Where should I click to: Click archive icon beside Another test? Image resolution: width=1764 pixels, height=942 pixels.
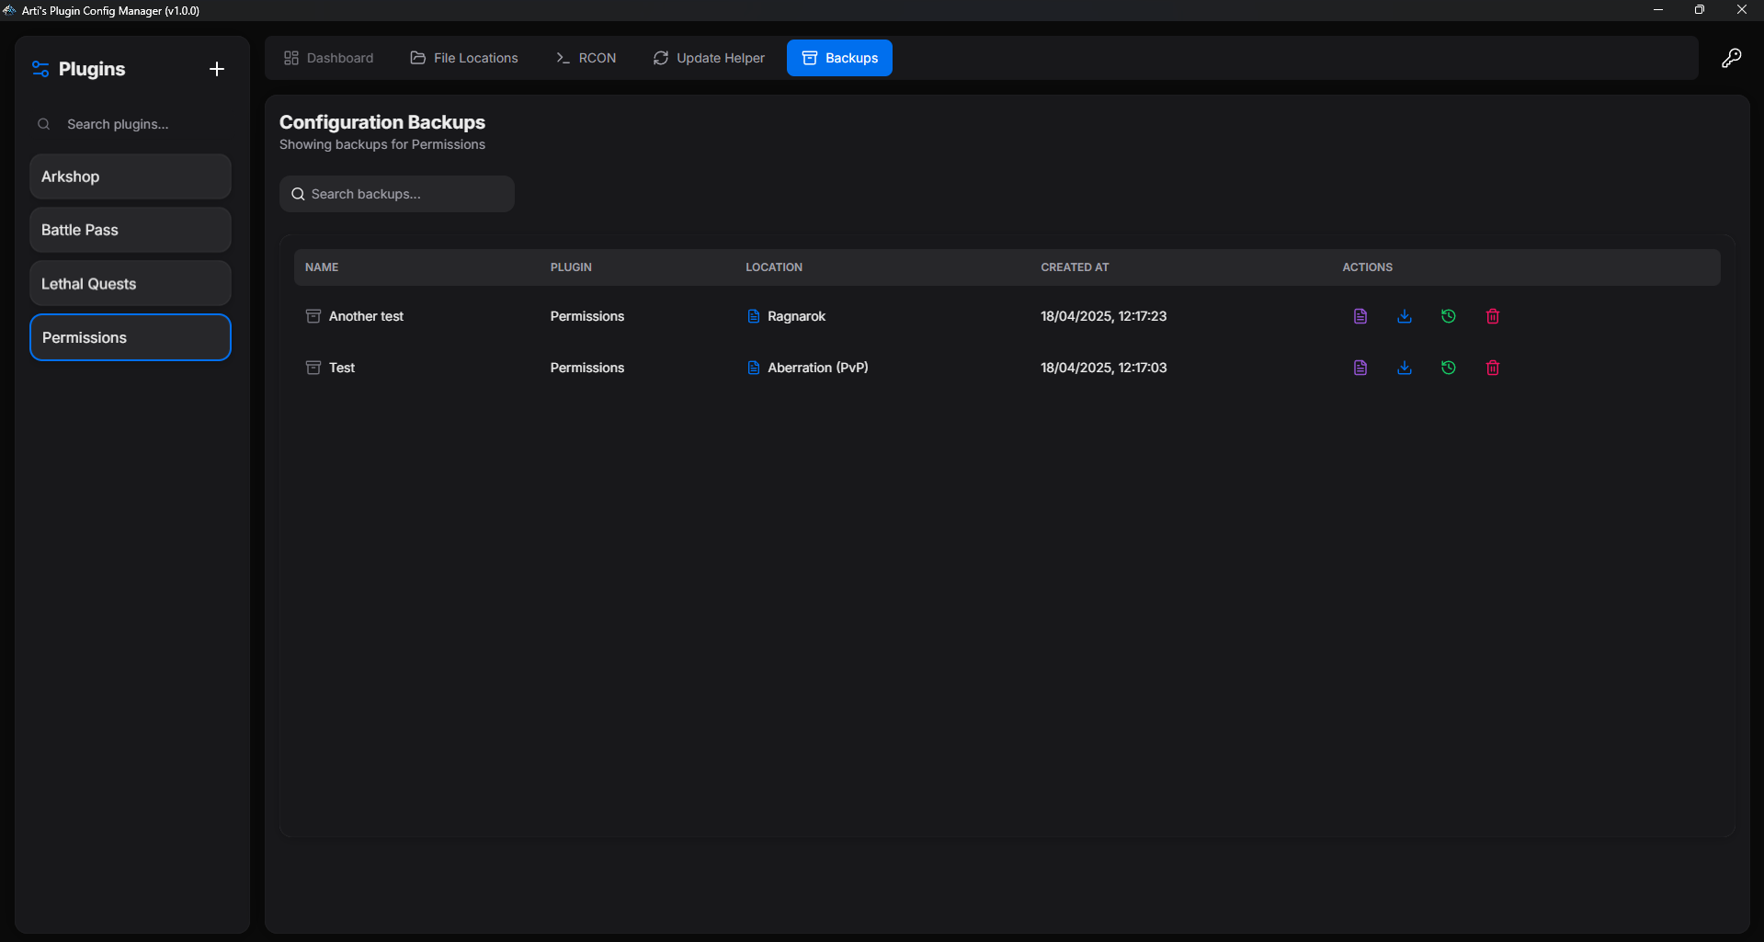tap(313, 316)
